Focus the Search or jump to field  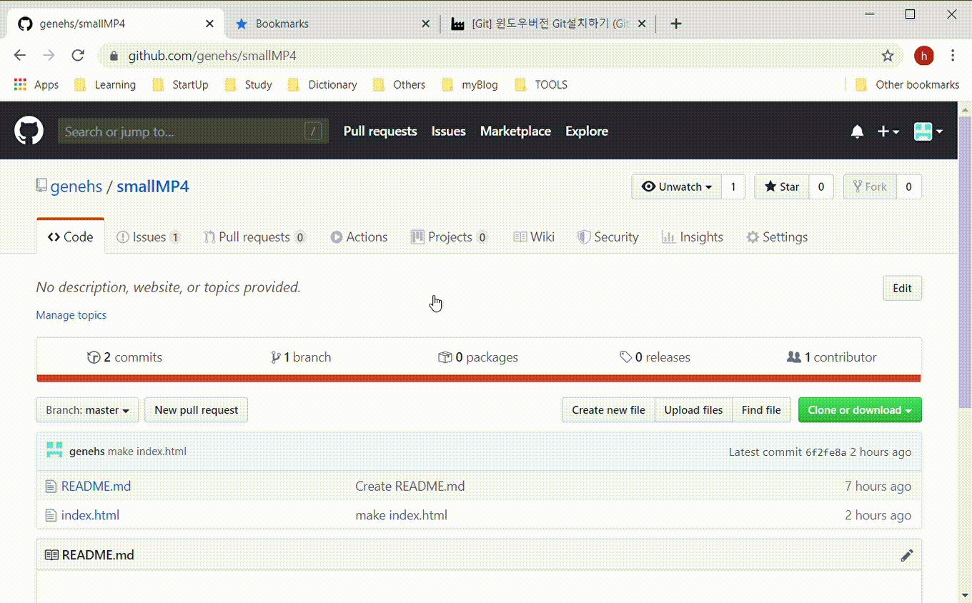pyautogui.click(x=193, y=131)
